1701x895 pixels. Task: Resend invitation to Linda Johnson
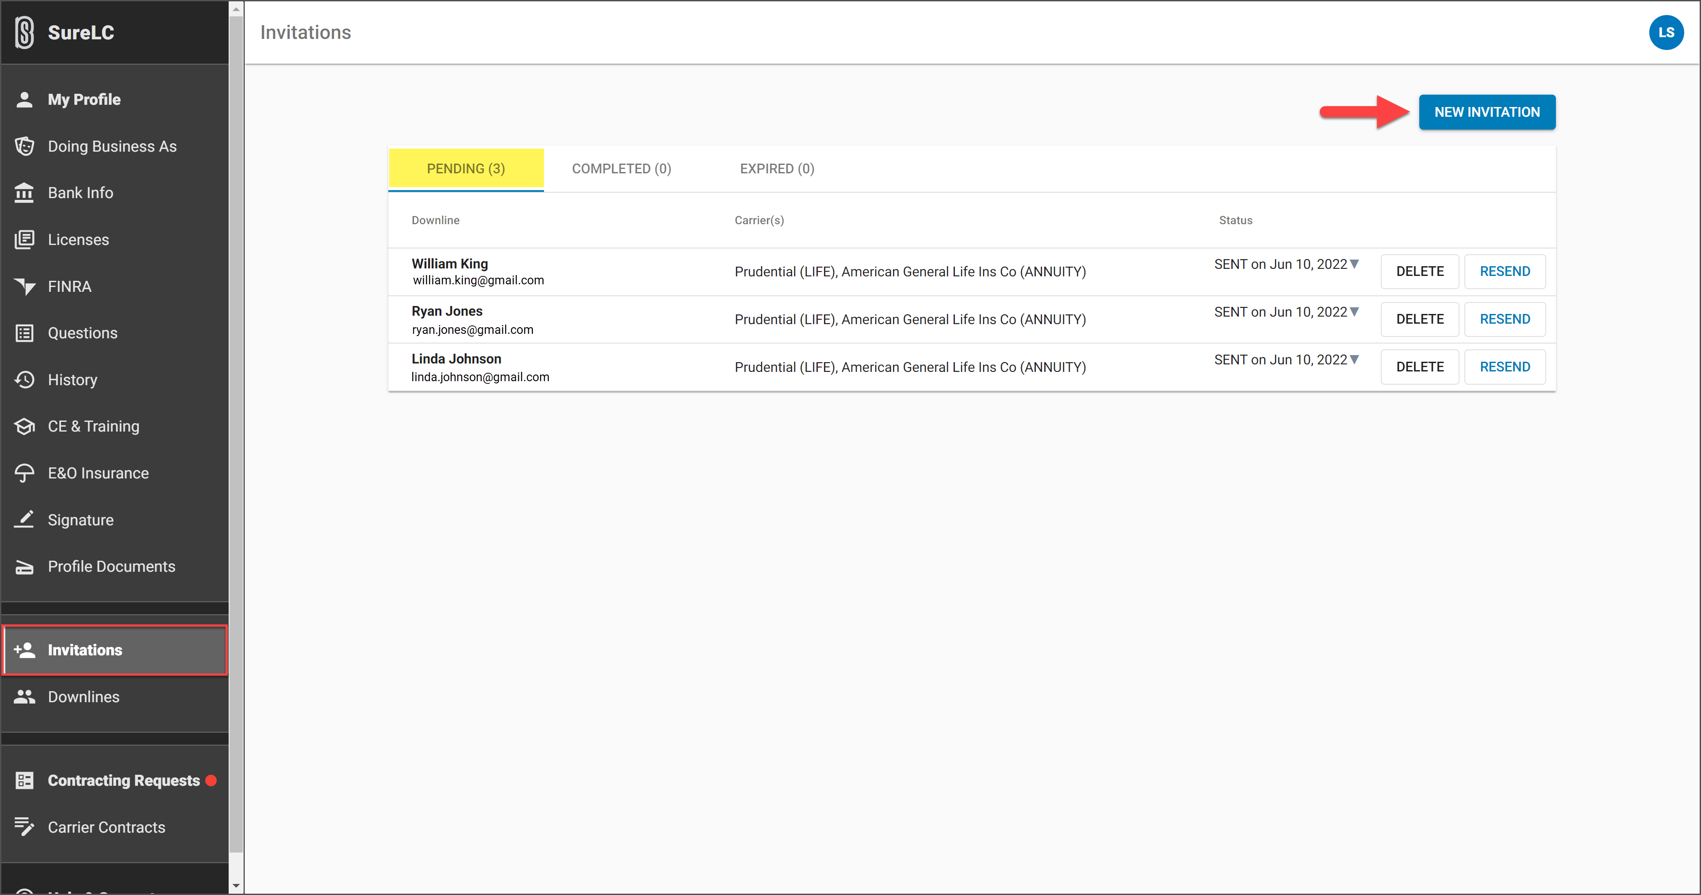coord(1504,367)
